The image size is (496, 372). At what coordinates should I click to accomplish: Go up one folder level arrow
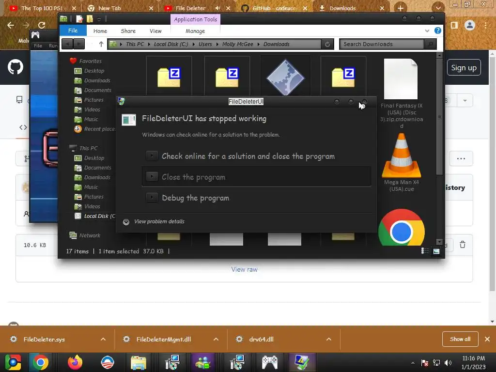click(101, 44)
